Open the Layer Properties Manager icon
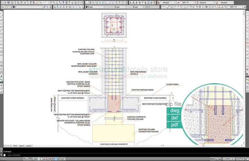249x161 pixels. [x=2, y=7]
